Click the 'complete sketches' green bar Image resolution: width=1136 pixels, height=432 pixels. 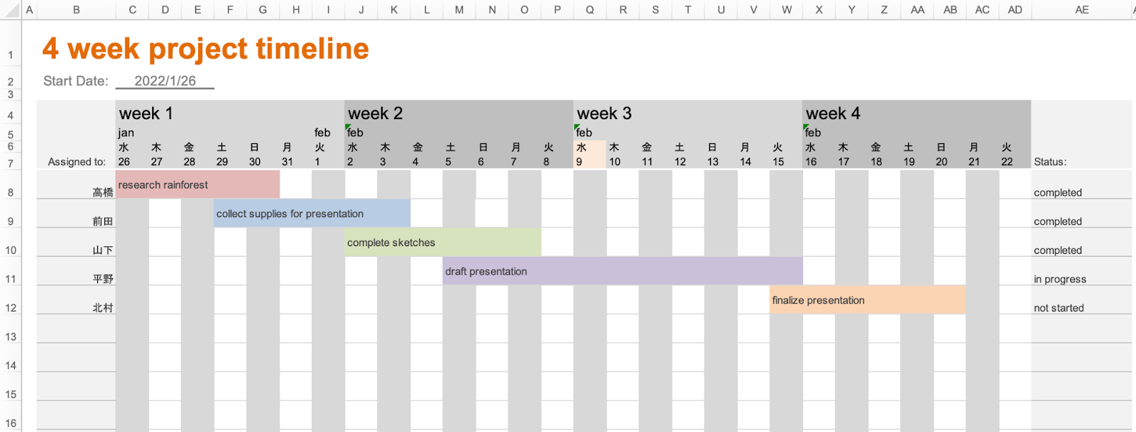(x=443, y=243)
